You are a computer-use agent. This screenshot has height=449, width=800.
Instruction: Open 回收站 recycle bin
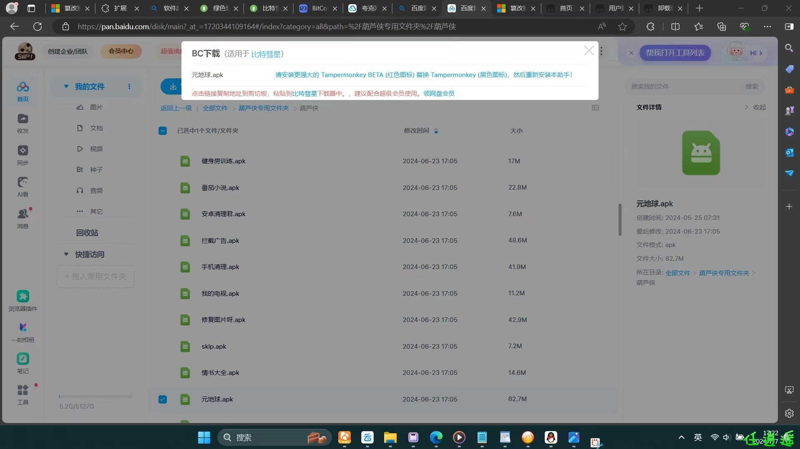(87, 233)
